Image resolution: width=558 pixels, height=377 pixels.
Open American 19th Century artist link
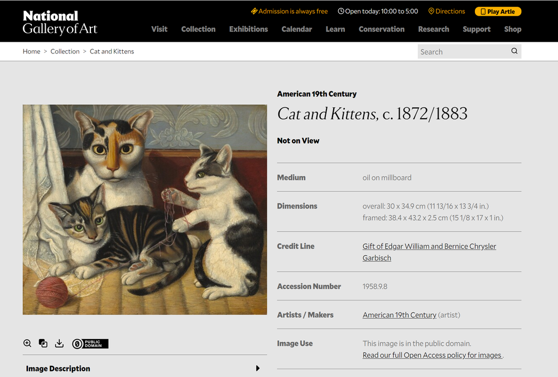point(400,315)
